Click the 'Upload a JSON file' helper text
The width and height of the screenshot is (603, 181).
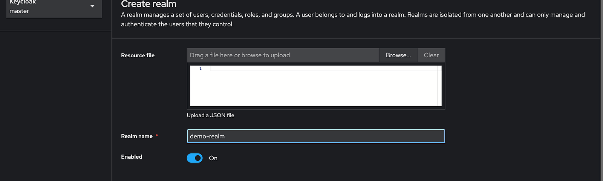click(x=211, y=115)
